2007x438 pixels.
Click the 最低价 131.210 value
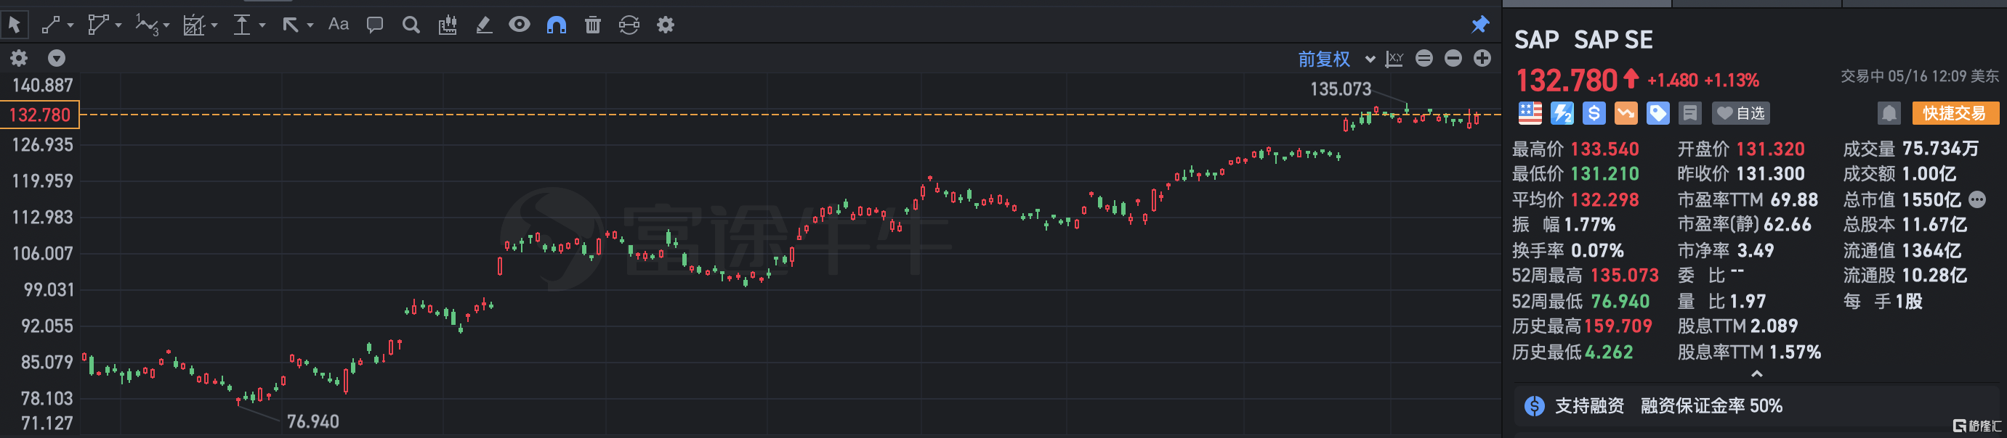pos(1604,173)
